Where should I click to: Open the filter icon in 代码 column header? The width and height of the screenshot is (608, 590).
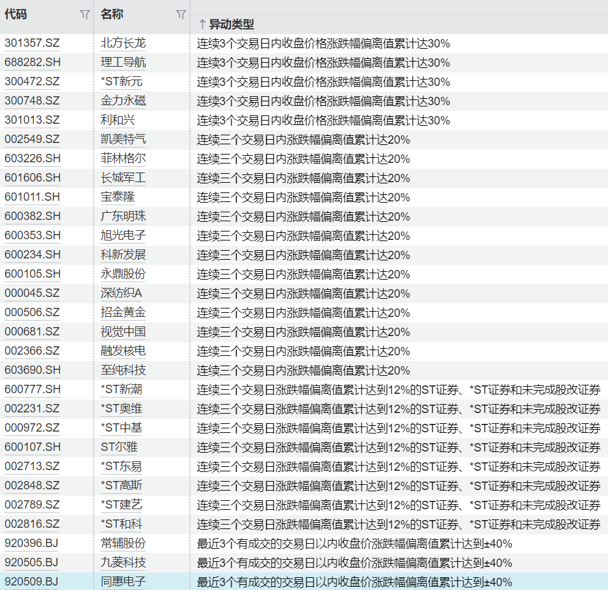pyautogui.click(x=85, y=15)
